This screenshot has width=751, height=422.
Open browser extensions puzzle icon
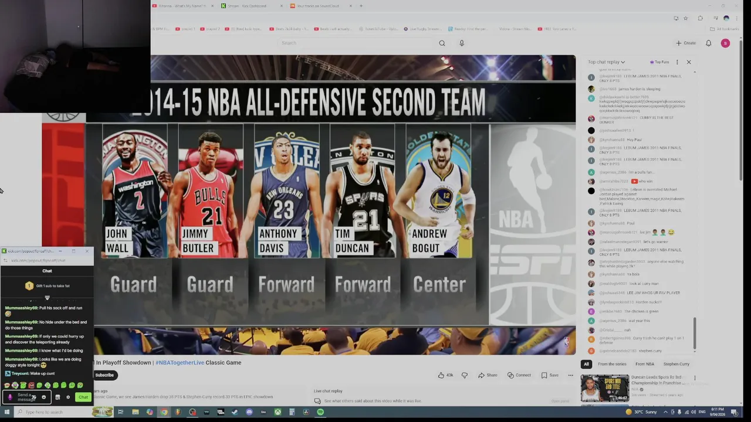click(700, 18)
